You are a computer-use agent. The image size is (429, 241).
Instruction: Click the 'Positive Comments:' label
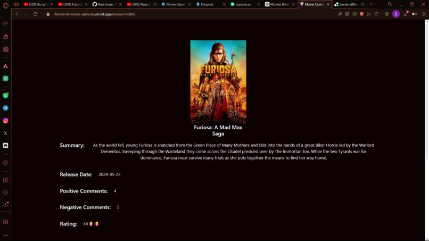(x=84, y=191)
